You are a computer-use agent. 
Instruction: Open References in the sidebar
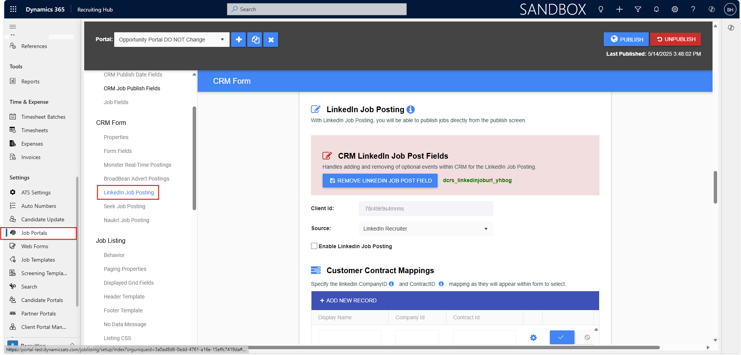[34, 46]
